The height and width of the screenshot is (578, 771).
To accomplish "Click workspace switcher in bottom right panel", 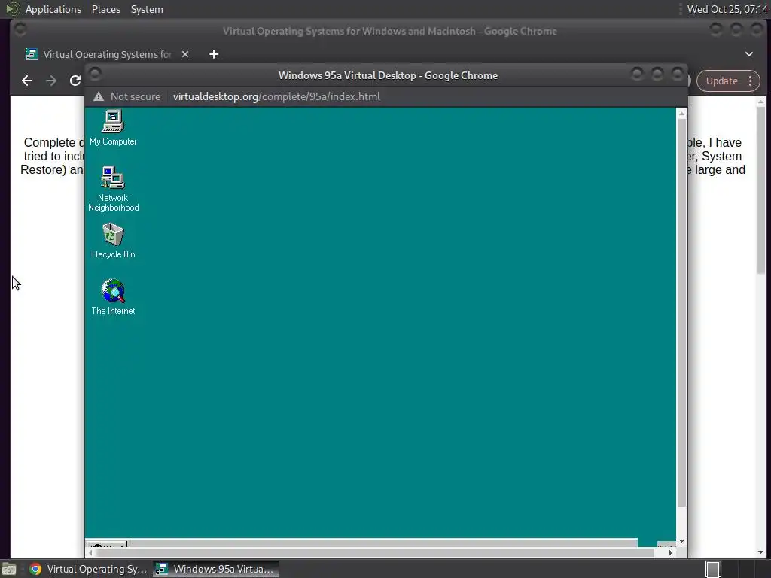I will click(714, 569).
